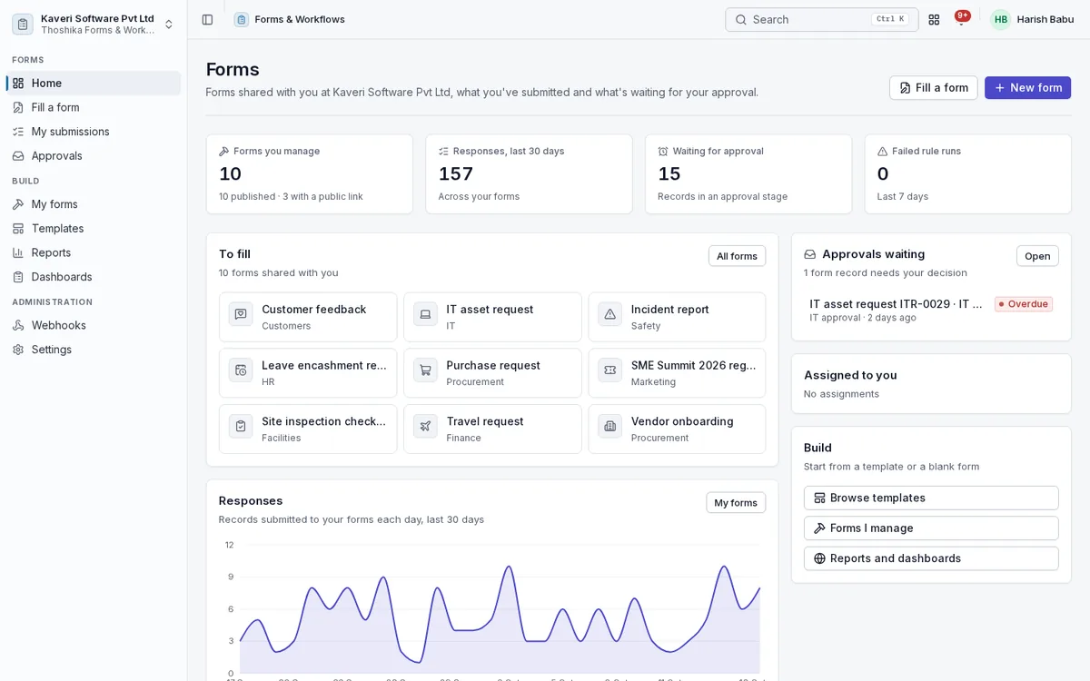1090x681 pixels.
Task: Click the Travel request airplane icon
Action: pyautogui.click(x=425, y=426)
